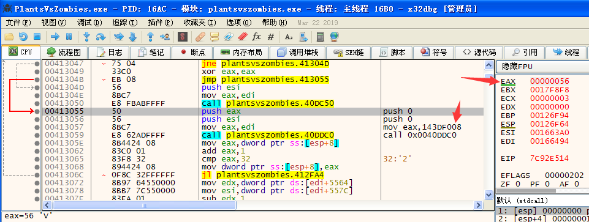Open the Scylla plugin icon
589x222 pixels.
(183, 36)
